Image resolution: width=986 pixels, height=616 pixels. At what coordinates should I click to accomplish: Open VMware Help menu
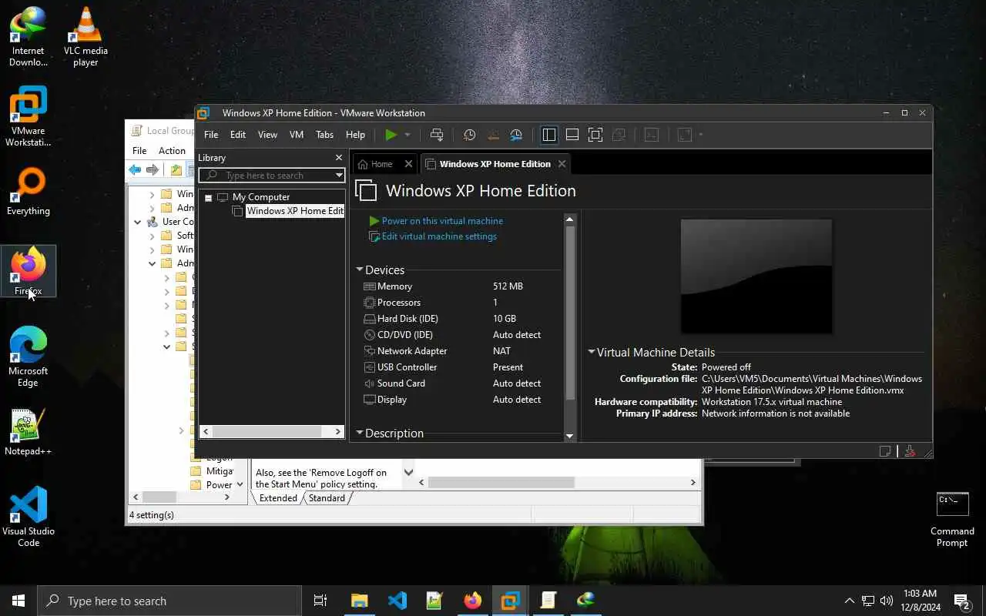coord(355,135)
